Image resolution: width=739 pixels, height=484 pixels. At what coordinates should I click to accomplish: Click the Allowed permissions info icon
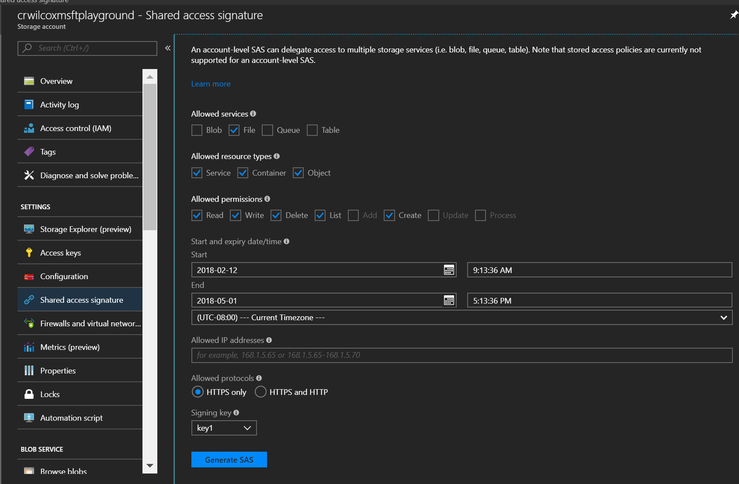pos(267,199)
